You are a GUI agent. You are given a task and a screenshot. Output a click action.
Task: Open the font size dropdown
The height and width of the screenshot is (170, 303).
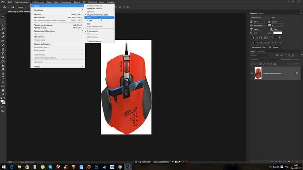[259, 22]
